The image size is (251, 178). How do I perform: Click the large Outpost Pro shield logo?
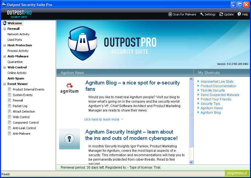pyautogui.click(x=83, y=43)
